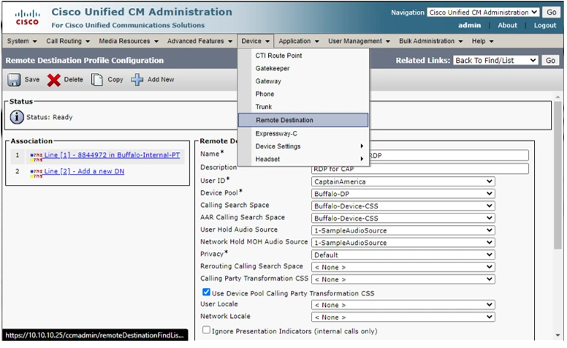
Task: Select Trunk from Device menu
Action: coord(303,107)
